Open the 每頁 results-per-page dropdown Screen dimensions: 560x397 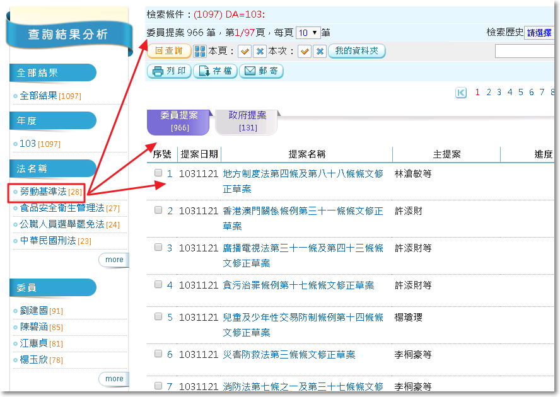pyautogui.click(x=307, y=33)
